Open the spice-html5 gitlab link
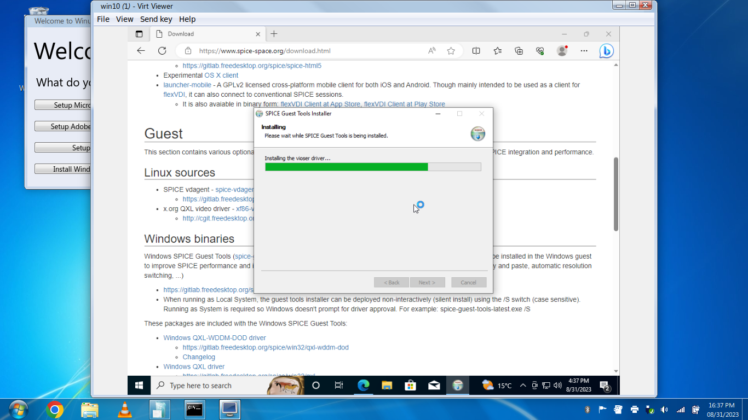 pos(252,66)
